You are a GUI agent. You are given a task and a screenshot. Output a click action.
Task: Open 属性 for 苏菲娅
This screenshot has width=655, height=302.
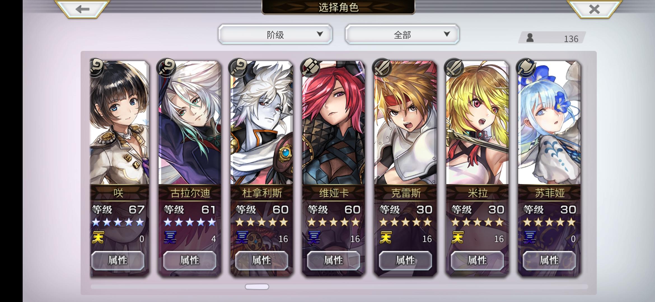coord(549,260)
